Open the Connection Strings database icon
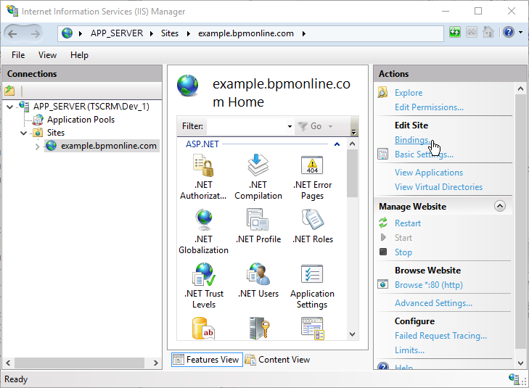Screen dimensions: 529x388 [x=203, y=328]
